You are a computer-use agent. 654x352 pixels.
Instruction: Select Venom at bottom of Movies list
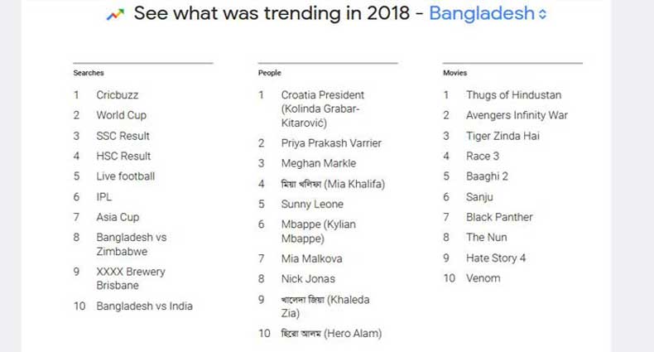[483, 278]
